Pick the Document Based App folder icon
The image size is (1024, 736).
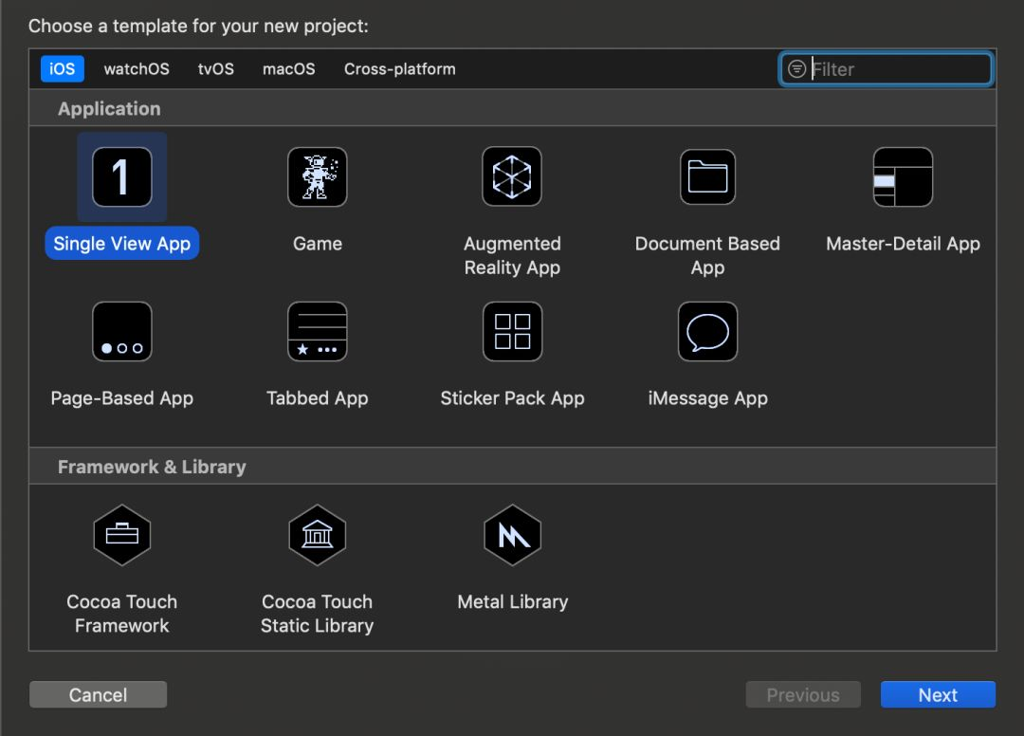[x=708, y=177]
